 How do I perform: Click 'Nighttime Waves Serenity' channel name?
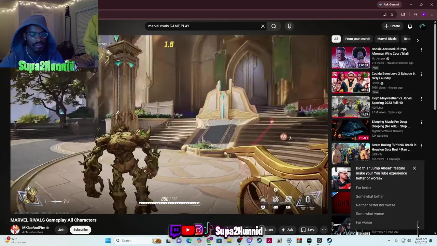tap(387, 131)
